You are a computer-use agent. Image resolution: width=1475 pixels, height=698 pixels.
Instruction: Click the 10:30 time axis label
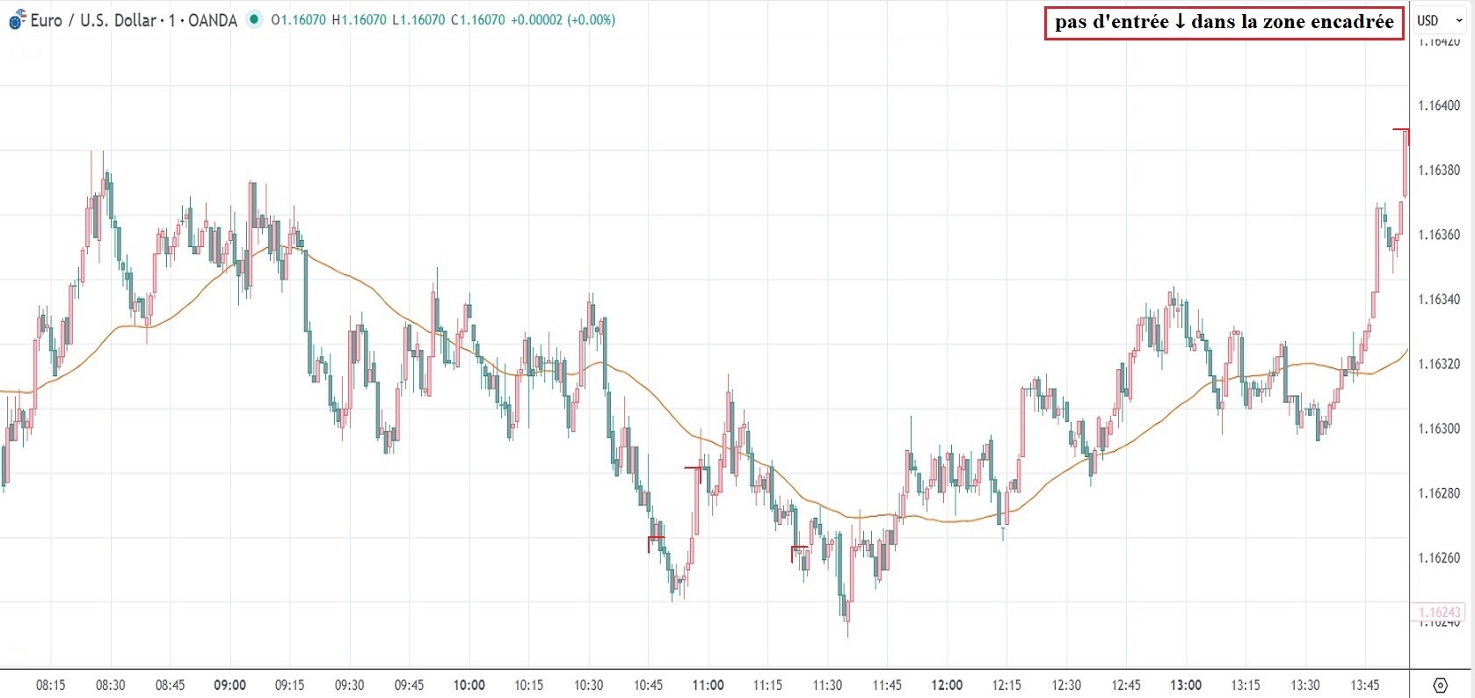click(589, 686)
